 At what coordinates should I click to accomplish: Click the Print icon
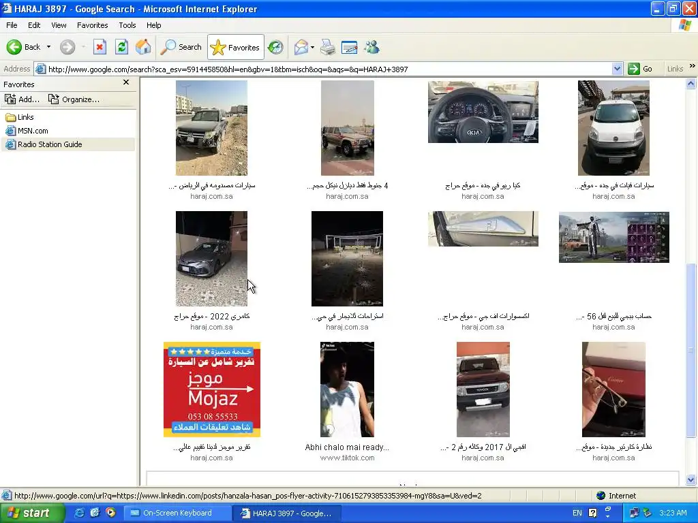point(328,47)
